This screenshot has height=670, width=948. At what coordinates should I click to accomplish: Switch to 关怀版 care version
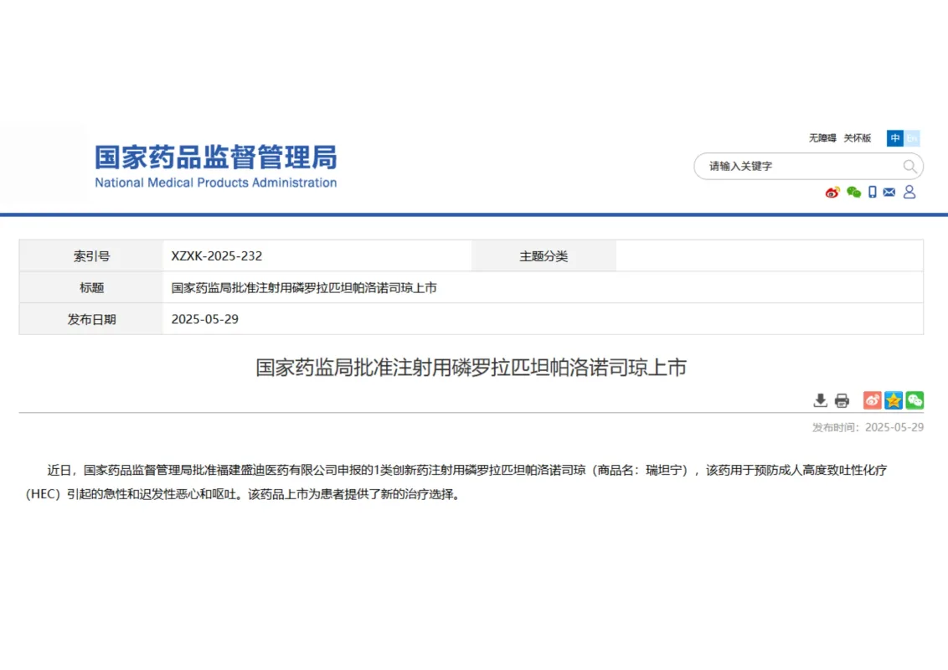(857, 138)
